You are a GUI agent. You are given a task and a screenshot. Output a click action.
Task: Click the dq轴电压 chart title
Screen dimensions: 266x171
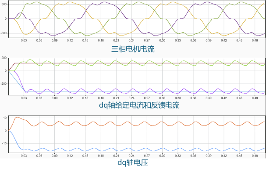133,163
